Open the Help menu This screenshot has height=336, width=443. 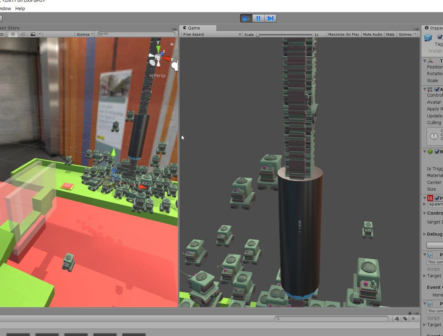click(x=20, y=8)
